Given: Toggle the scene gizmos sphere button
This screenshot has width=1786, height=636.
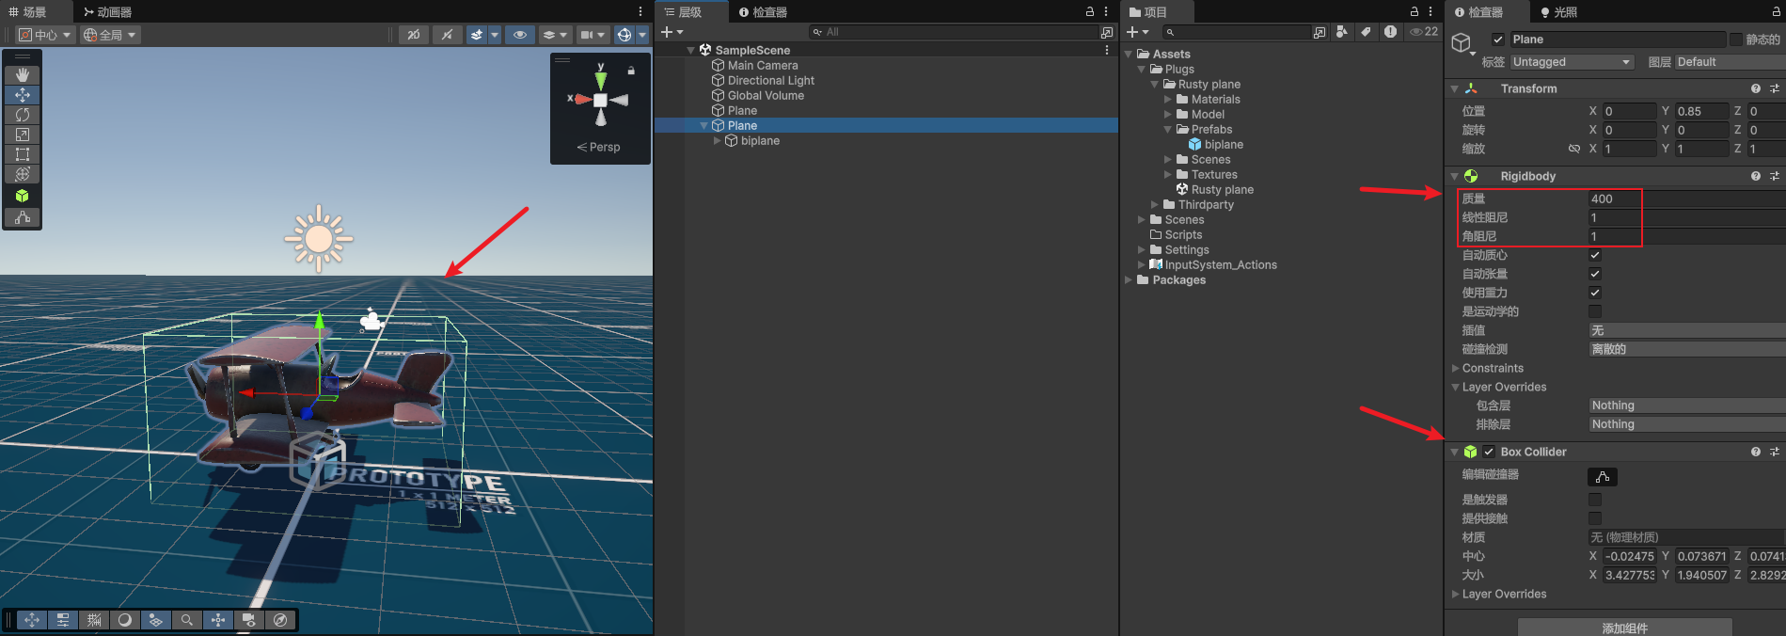Looking at the screenshot, I should tap(624, 35).
